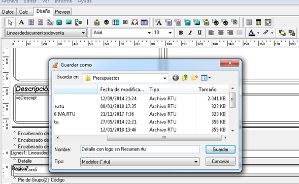Image resolution: width=299 pixels, height=184 pixels.
Task: Select the arrow pointer tool
Action: click(x=10, y=22)
